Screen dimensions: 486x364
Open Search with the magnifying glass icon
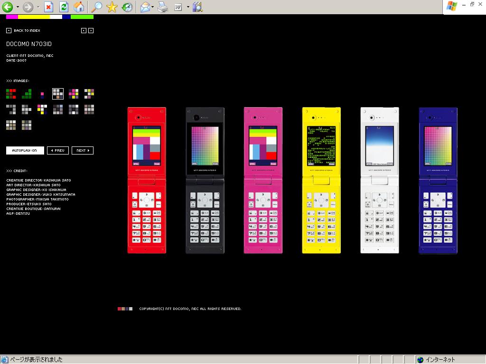point(96,7)
